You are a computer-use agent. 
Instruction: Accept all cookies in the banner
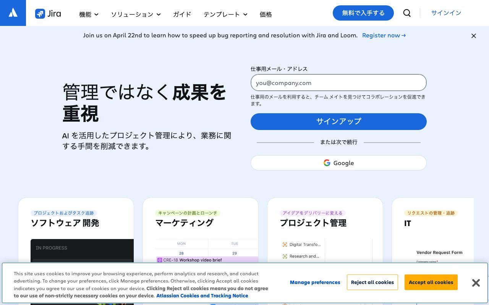pyautogui.click(x=431, y=282)
